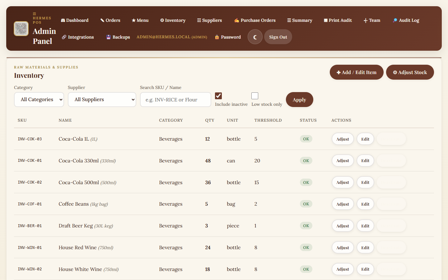Click the Hermes POS logo image
448x280 pixels.
21,29
